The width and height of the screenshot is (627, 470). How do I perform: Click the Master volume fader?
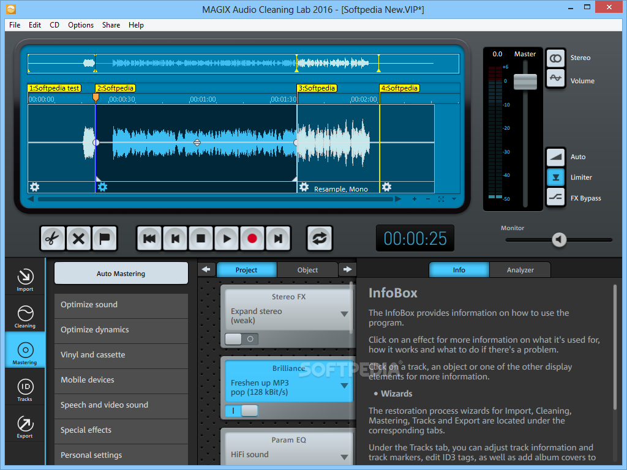(525, 81)
